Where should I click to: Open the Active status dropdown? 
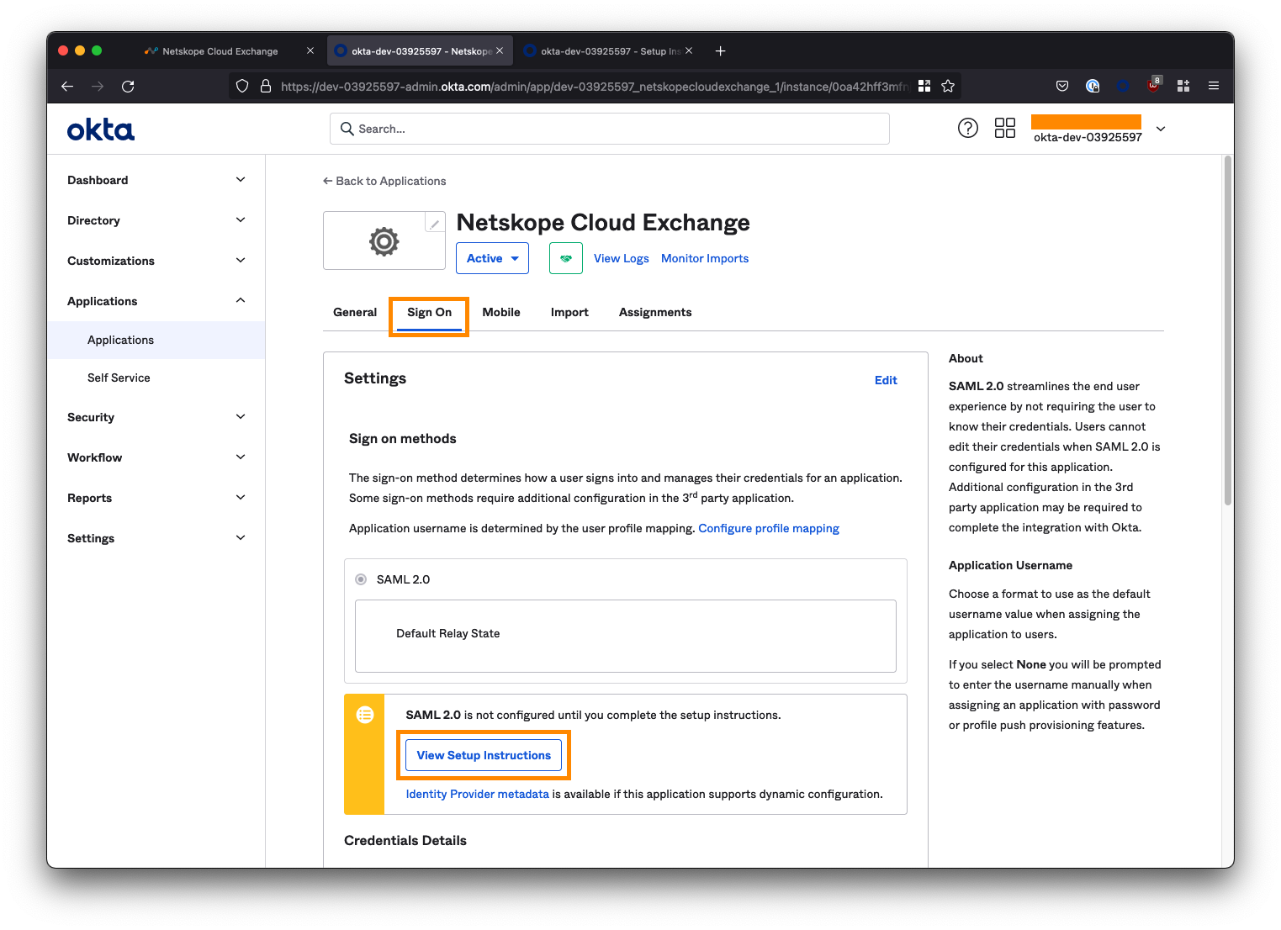pos(492,258)
